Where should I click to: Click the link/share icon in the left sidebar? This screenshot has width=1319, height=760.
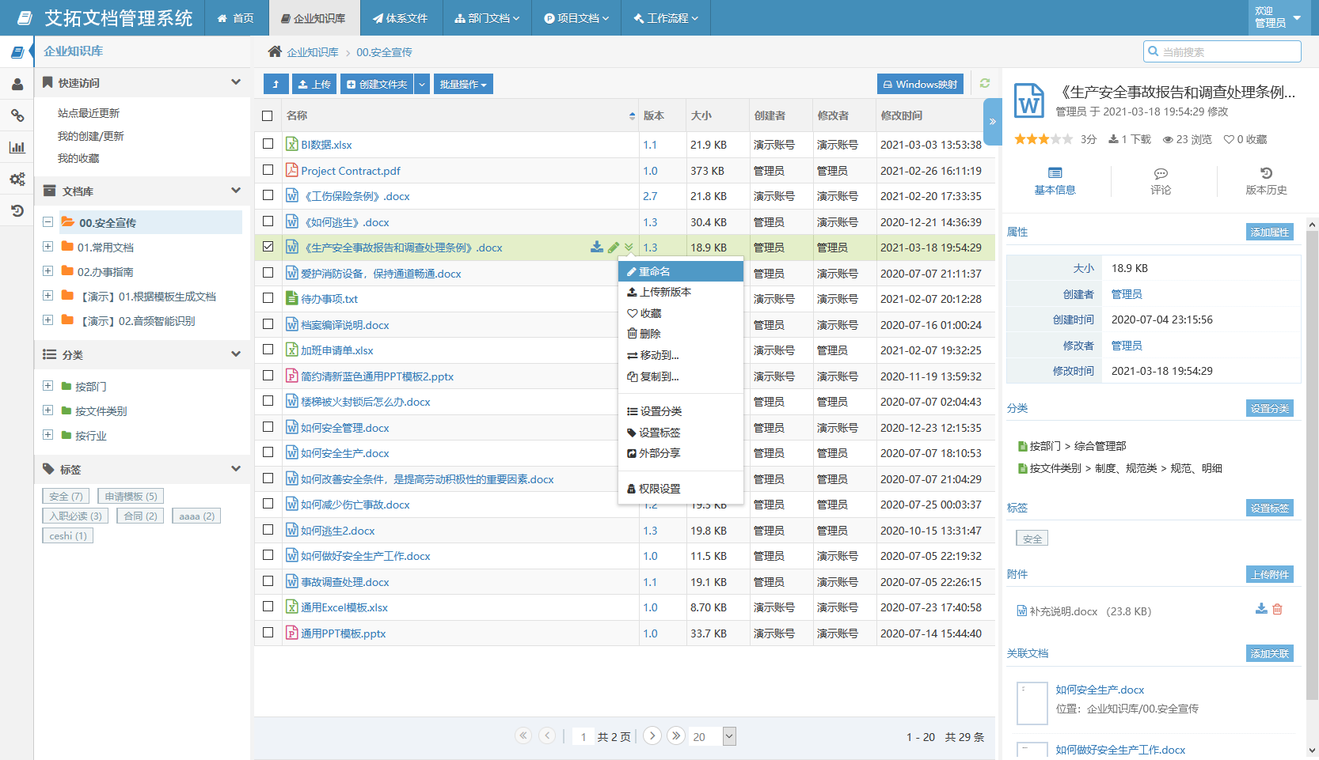(17, 116)
